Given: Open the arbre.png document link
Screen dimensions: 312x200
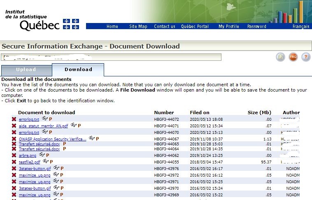Looking at the screenshot, I should [28, 156].
